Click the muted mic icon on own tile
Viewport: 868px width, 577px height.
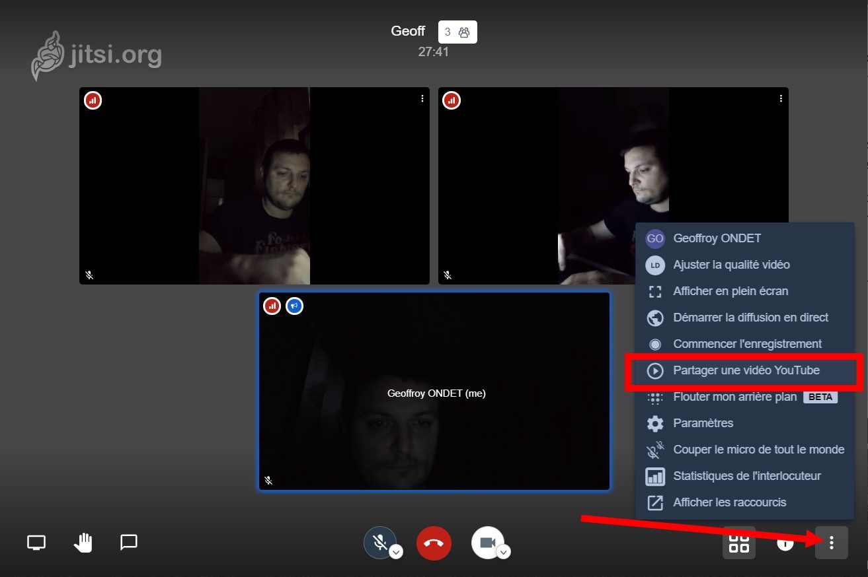click(268, 481)
